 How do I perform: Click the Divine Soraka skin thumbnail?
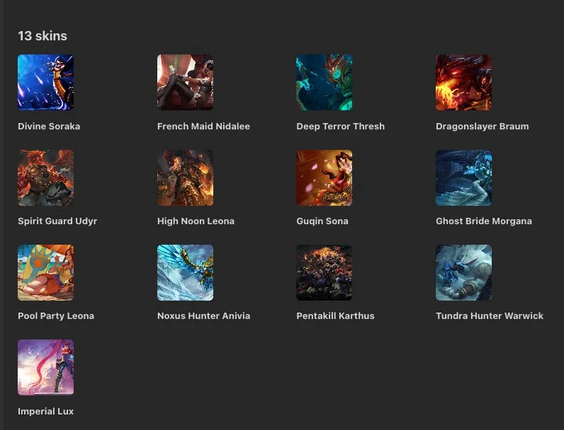point(45,82)
